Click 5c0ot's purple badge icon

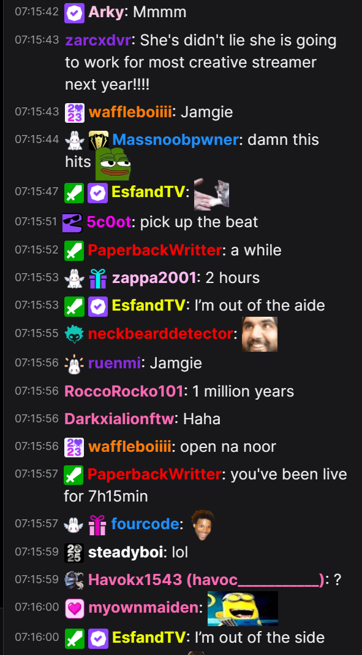click(72, 223)
